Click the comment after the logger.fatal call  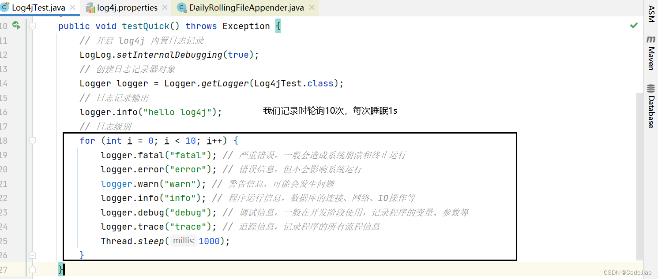(314, 155)
